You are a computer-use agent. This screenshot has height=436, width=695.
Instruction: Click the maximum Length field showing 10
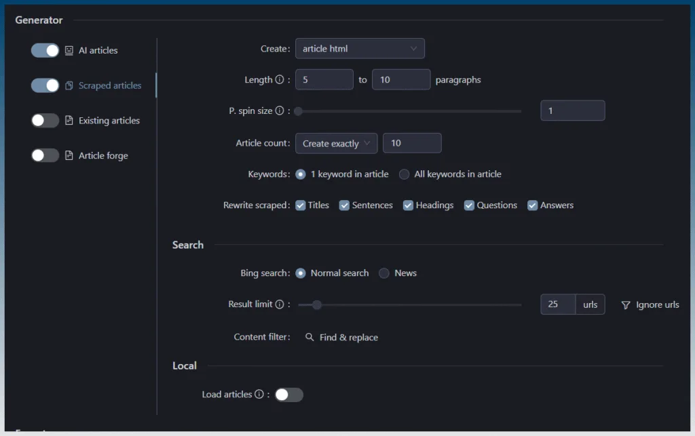coord(401,80)
